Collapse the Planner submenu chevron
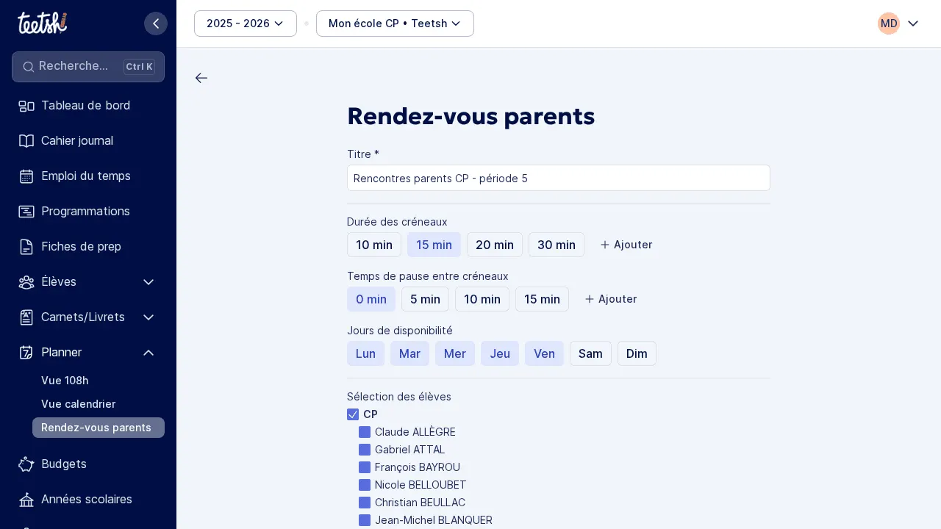Image resolution: width=941 pixels, height=529 pixels. tap(149, 353)
